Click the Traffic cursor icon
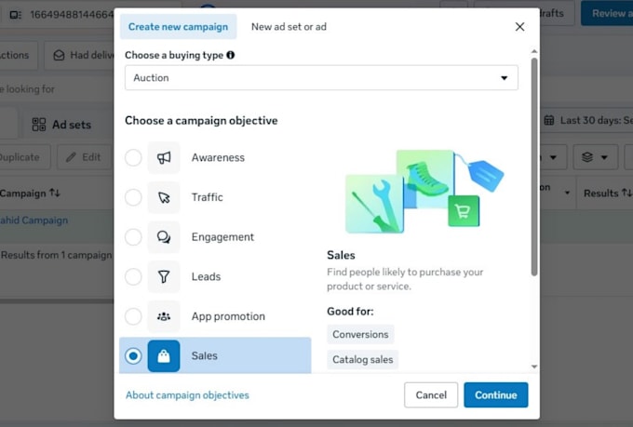633x427 pixels. pyautogui.click(x=164, y=197)
